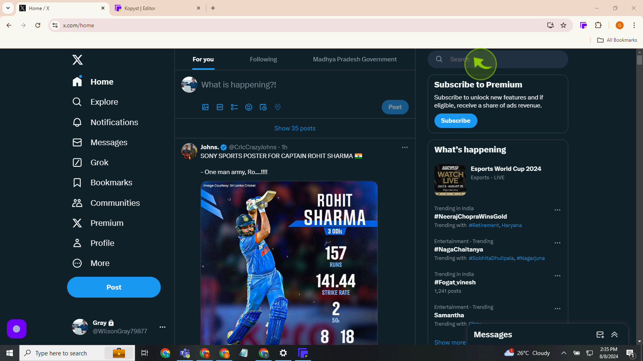Add a poll to the post
This screenshot has width=643, height=361.
[234, 107]
